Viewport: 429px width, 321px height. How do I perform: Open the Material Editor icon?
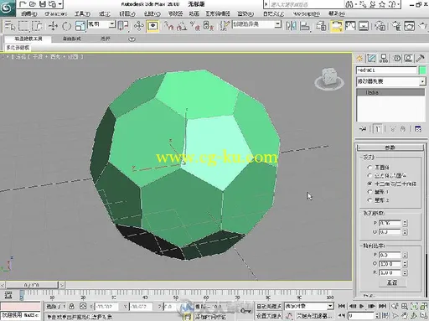[380, 26]
